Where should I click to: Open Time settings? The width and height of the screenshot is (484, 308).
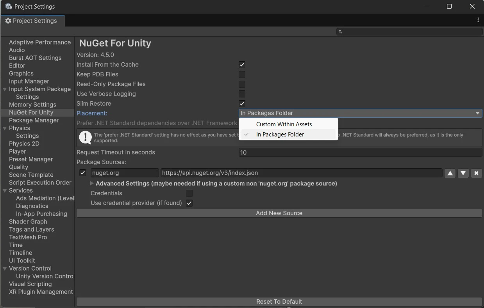tap(16, 245)
